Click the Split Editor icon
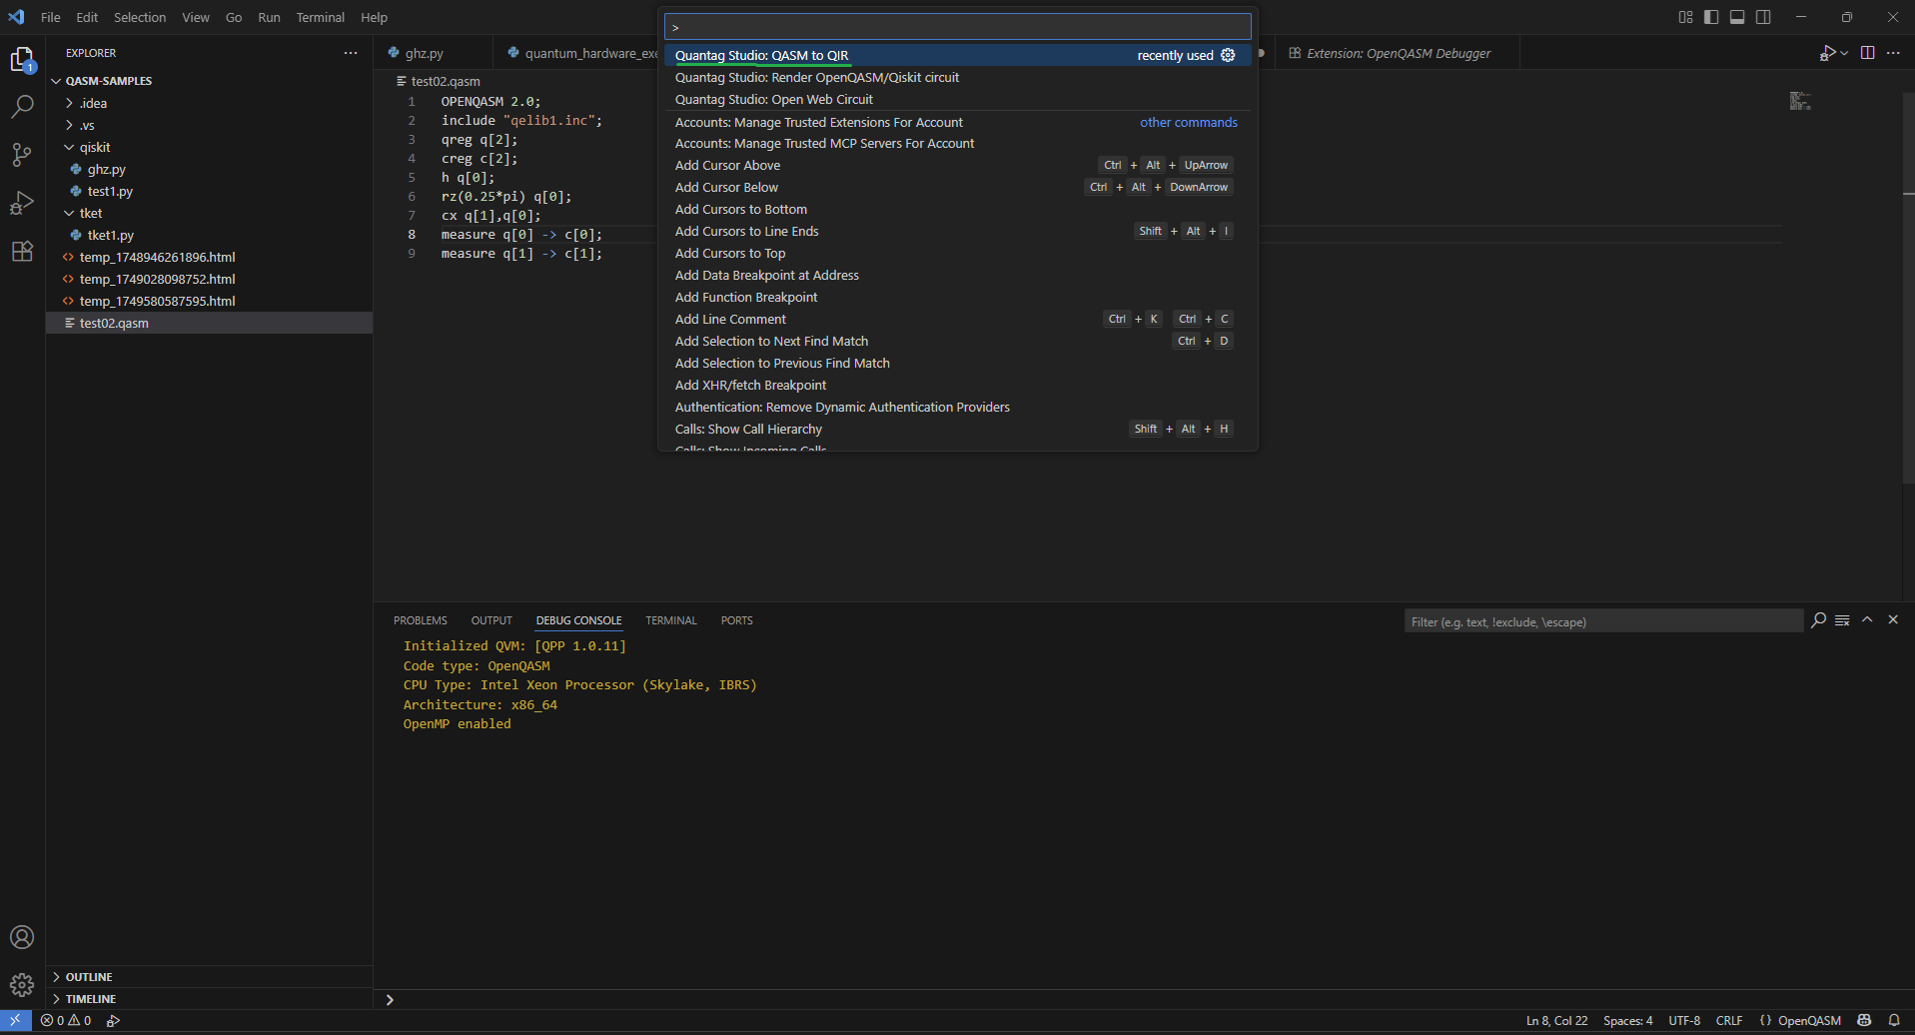 pyautogui.click(x=1867, y=53)
